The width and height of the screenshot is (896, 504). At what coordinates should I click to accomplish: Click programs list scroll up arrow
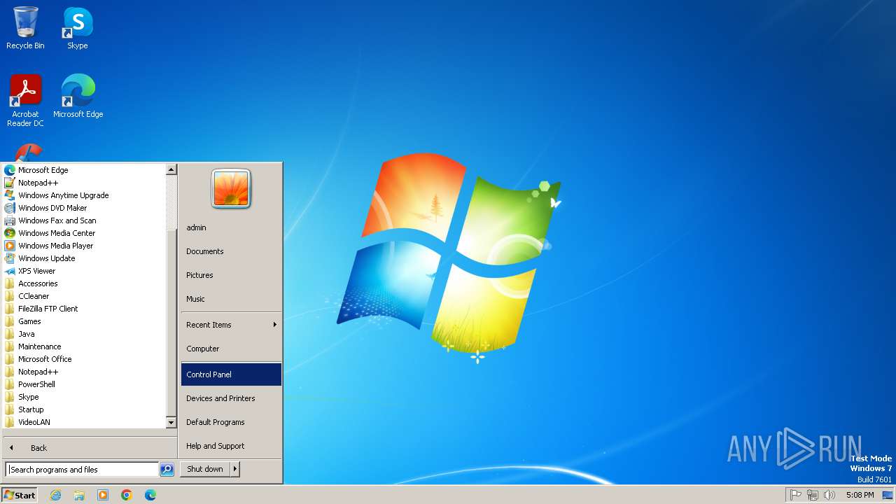tap(171, 169)
